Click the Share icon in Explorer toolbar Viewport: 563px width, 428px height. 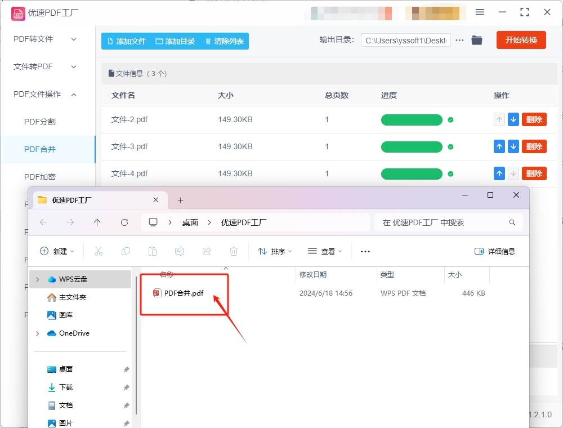[207, 251]
